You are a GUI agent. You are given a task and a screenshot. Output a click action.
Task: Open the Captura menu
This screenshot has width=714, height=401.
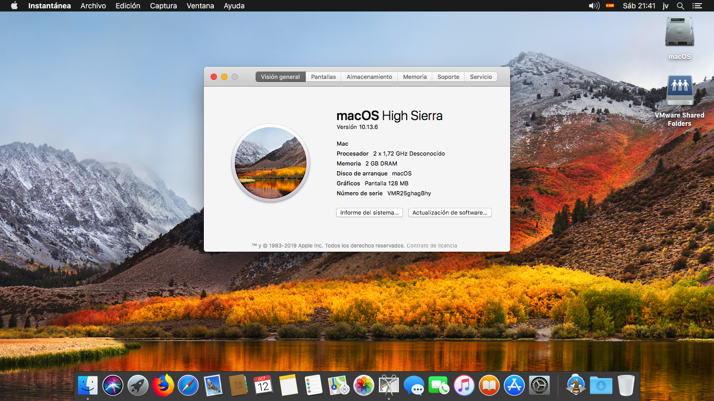(x=163, y=6)
